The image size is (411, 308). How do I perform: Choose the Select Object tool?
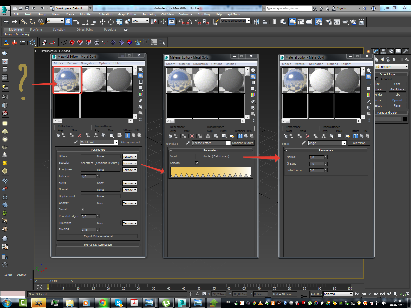[68, 22]
